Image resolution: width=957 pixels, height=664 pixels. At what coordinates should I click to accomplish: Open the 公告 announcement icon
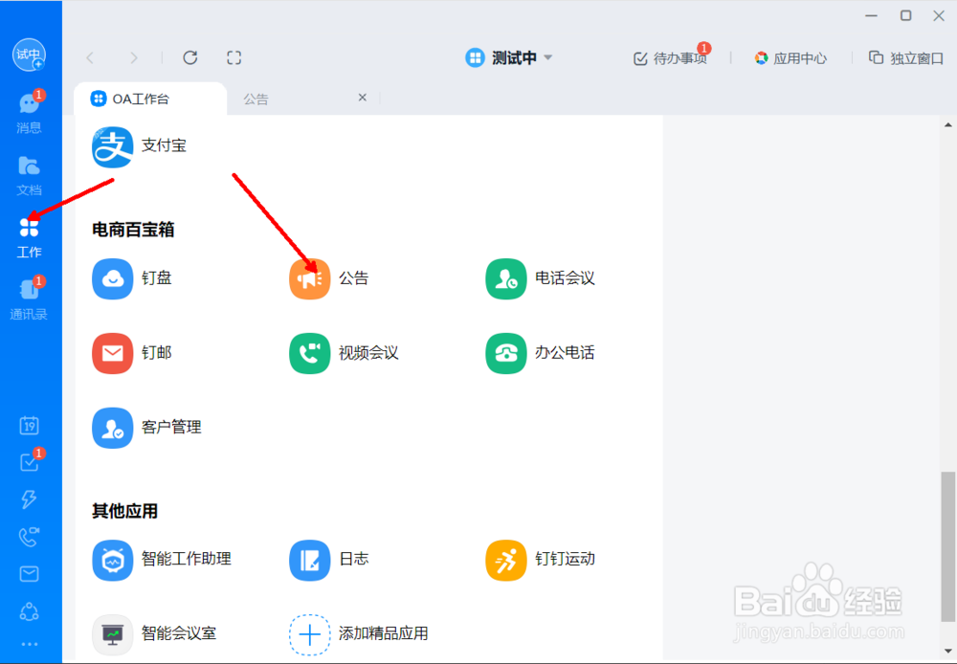(x=309, y=279)
